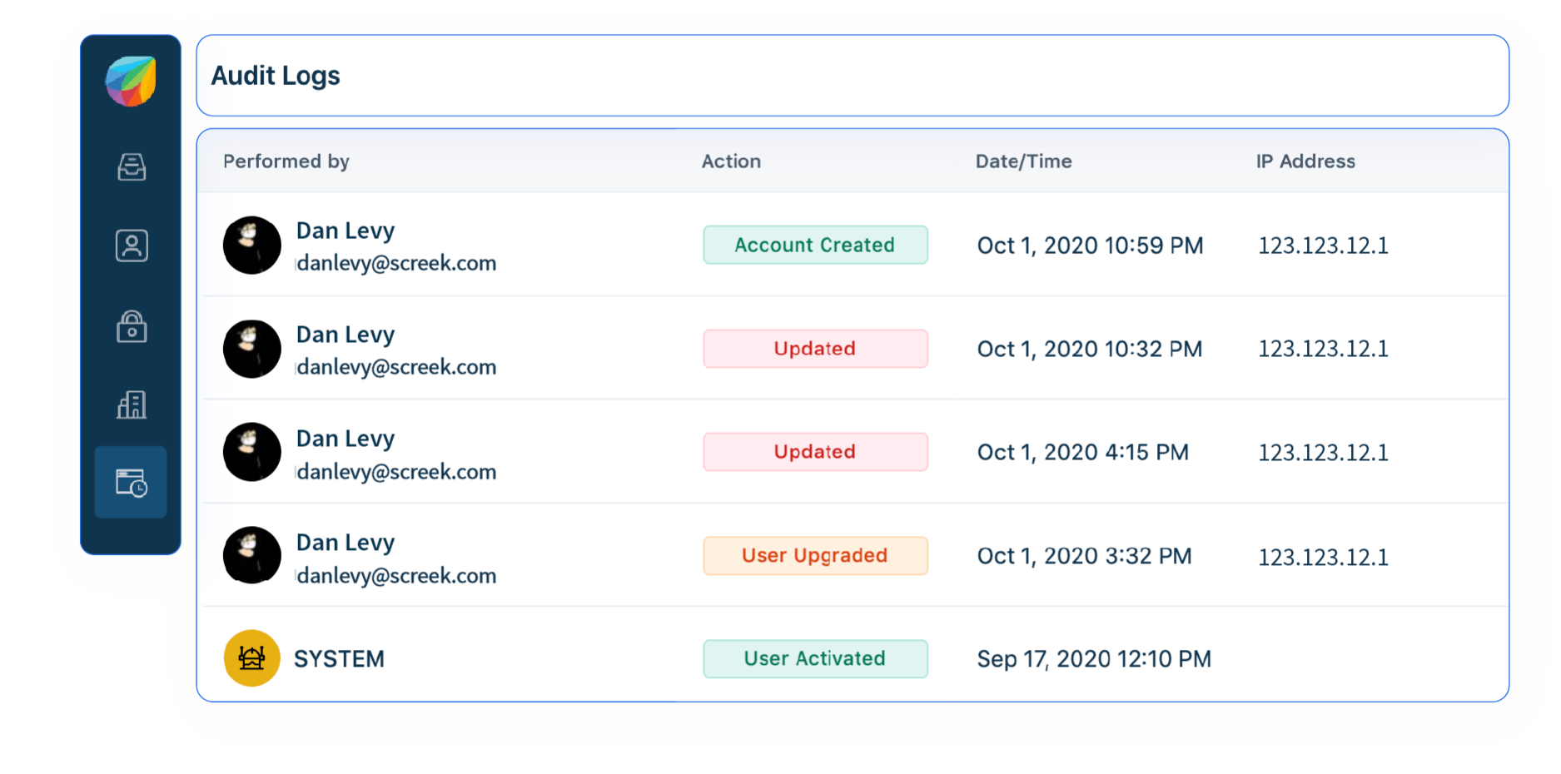
Task: Click the inbox archive icon in sidebar
Action: click(130, 166)
